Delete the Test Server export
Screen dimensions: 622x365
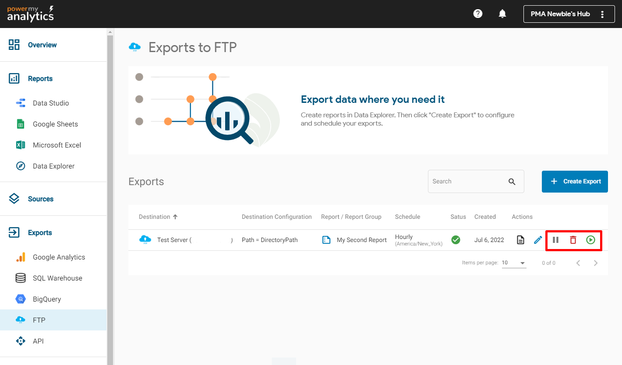click(573, 240)
